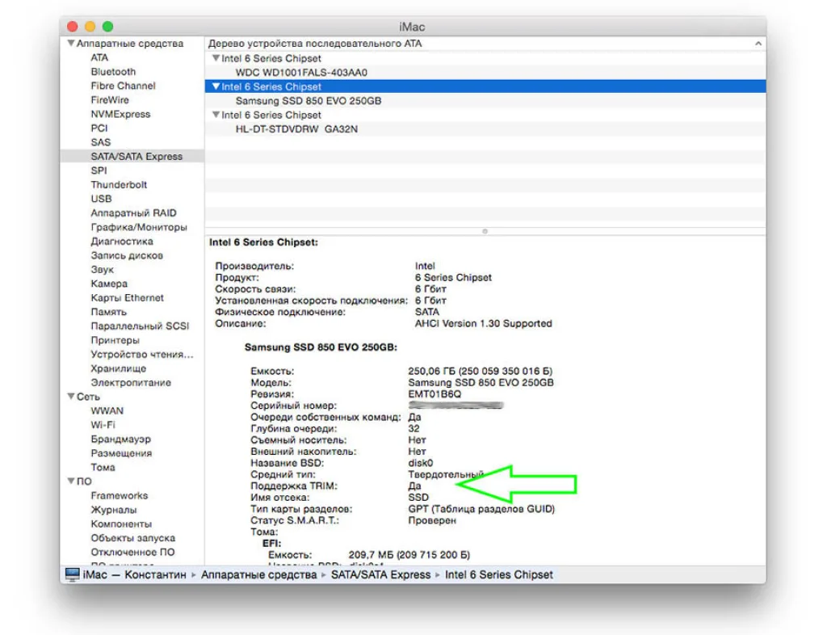The image size is (827, 635).
Task: Select Карты Ethernet item
Action: tap(127, 298)
